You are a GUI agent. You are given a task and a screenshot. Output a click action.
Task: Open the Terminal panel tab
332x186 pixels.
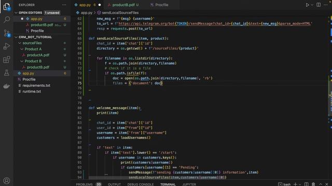pyautogui.click(x=168, y=184)
